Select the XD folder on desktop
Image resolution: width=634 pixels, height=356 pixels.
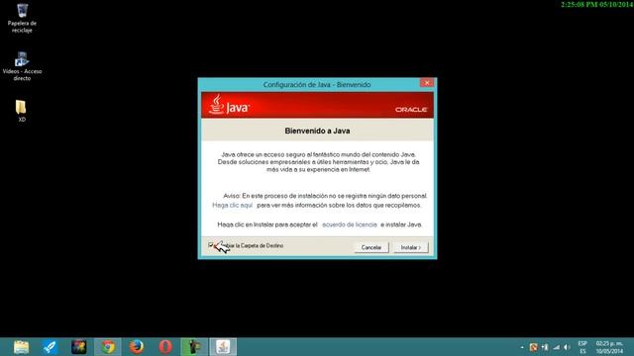[x=22, y=111]
